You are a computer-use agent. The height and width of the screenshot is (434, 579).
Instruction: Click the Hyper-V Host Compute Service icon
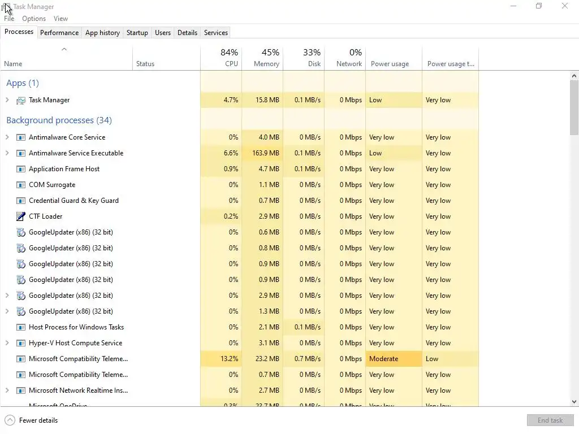[x=21, y=343]
